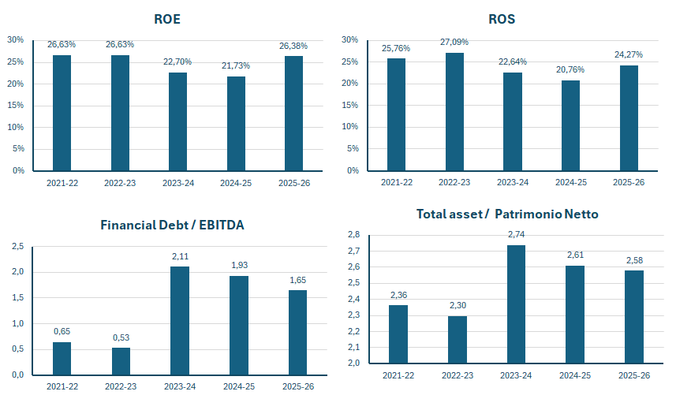Click the 20,76% data label

tap(570, 69)
